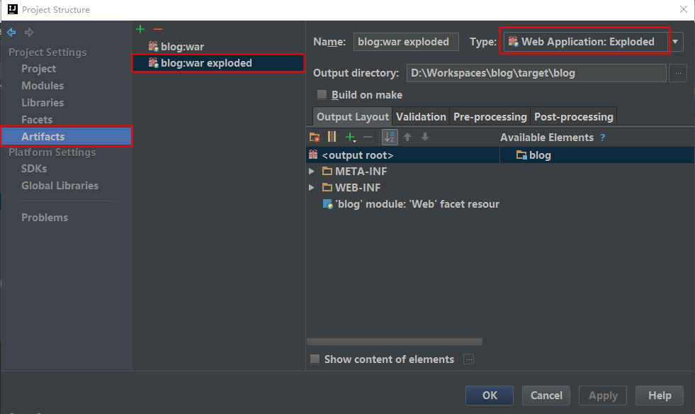This screenshot has height=414, width=695.
Task: Click the green plus to add artifact
Action: [140, 29]
